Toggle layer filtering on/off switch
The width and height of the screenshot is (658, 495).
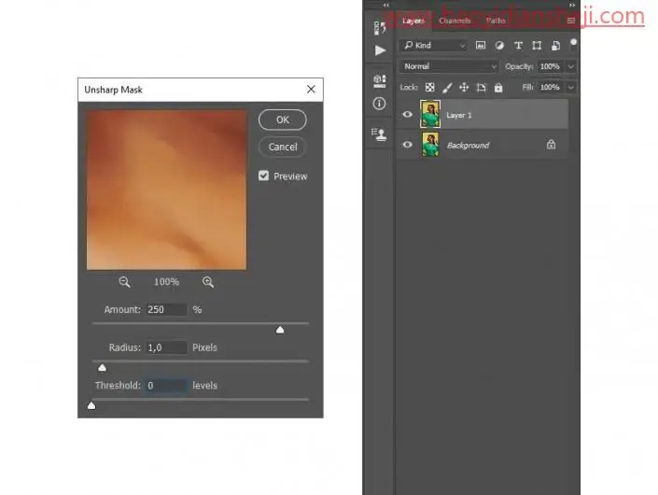click(573, 44)
